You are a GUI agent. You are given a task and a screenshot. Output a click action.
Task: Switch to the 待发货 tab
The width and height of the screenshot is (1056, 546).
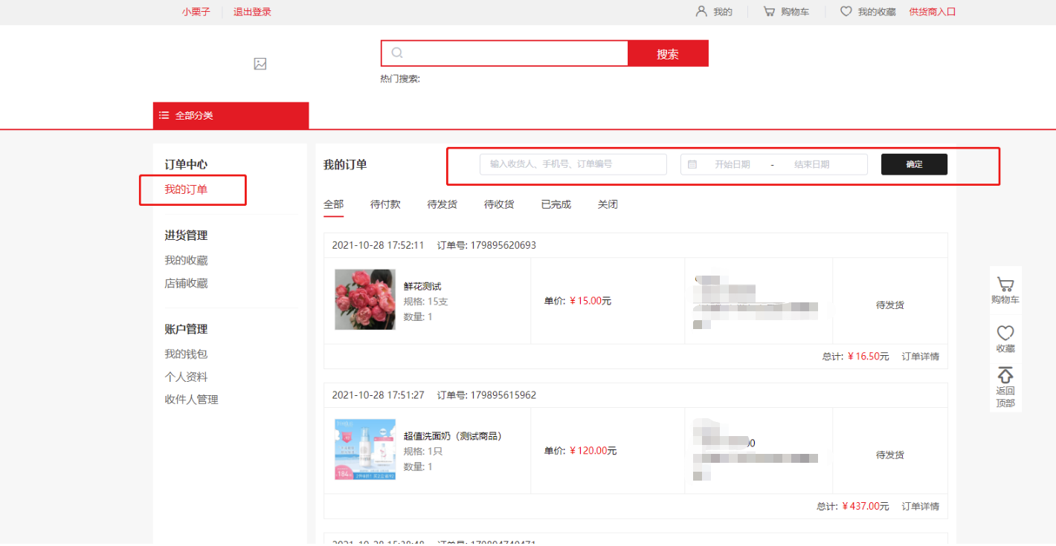tap(442, 204)
